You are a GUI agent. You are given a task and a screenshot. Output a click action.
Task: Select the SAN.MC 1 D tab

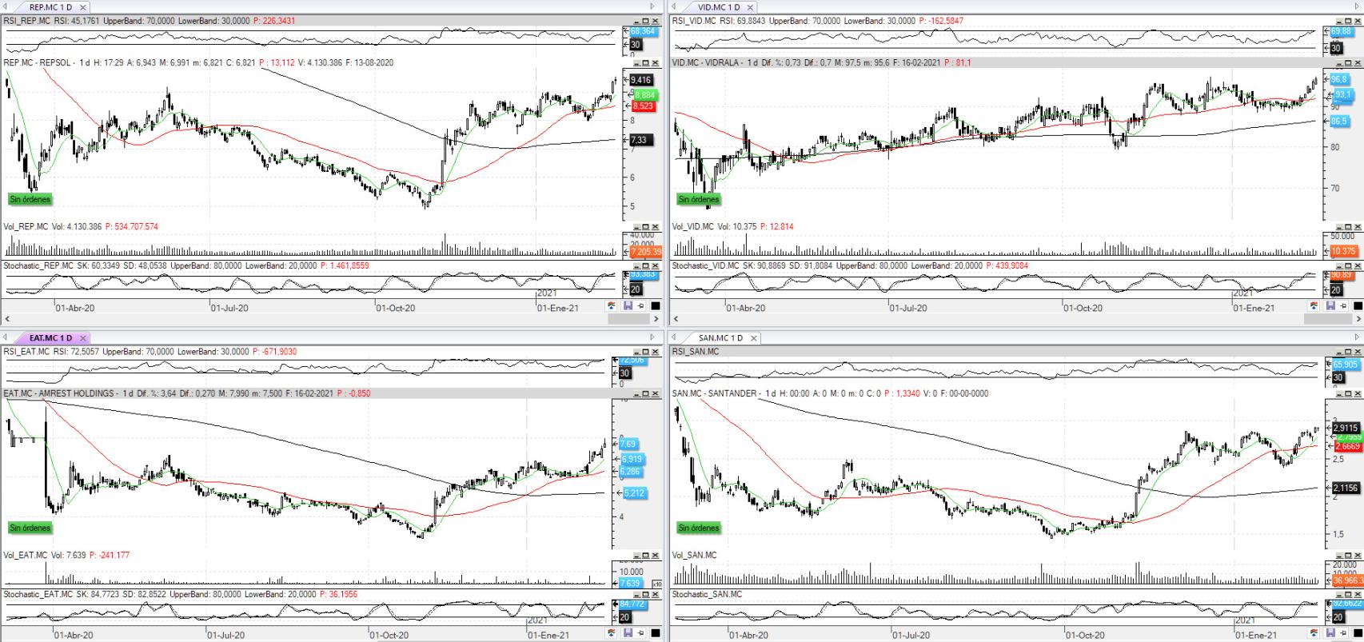tap(718, 338)
